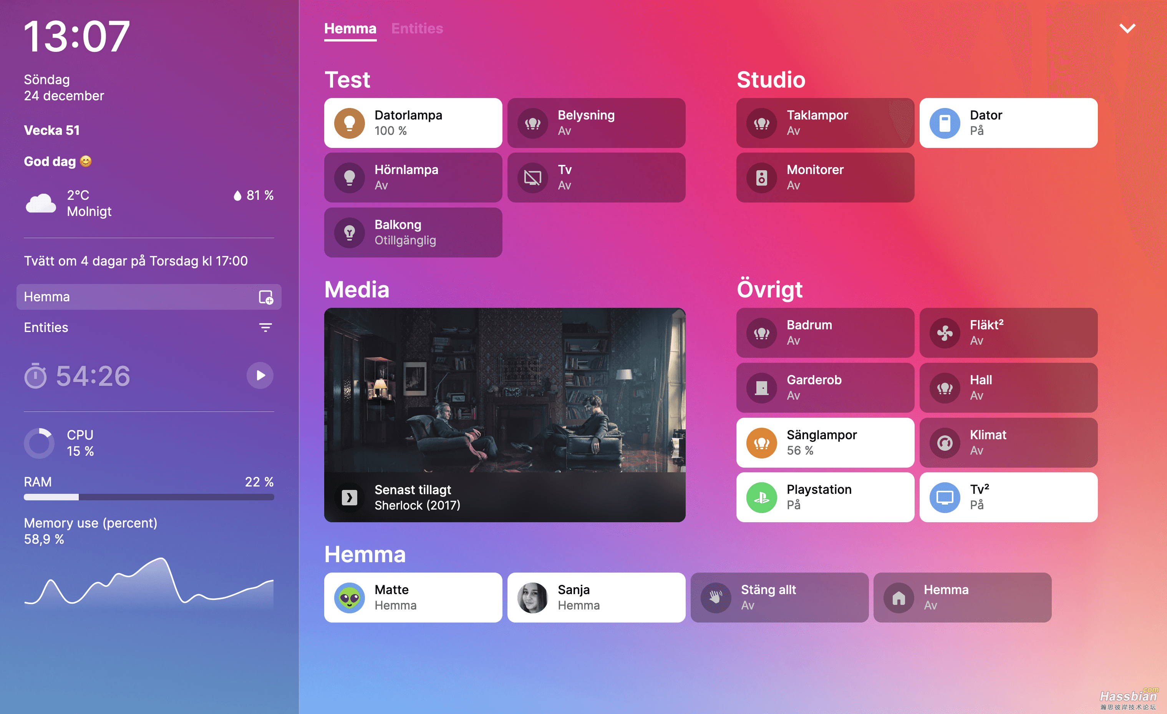Open the Sherlock media thumbnail
1167x714 pixels.
505,390
